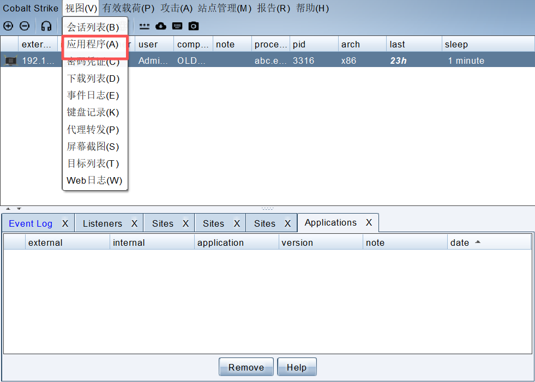Sort sessions by the sleep column header
The height and width of the screenshot is (382, 535).
click(488, 44)
